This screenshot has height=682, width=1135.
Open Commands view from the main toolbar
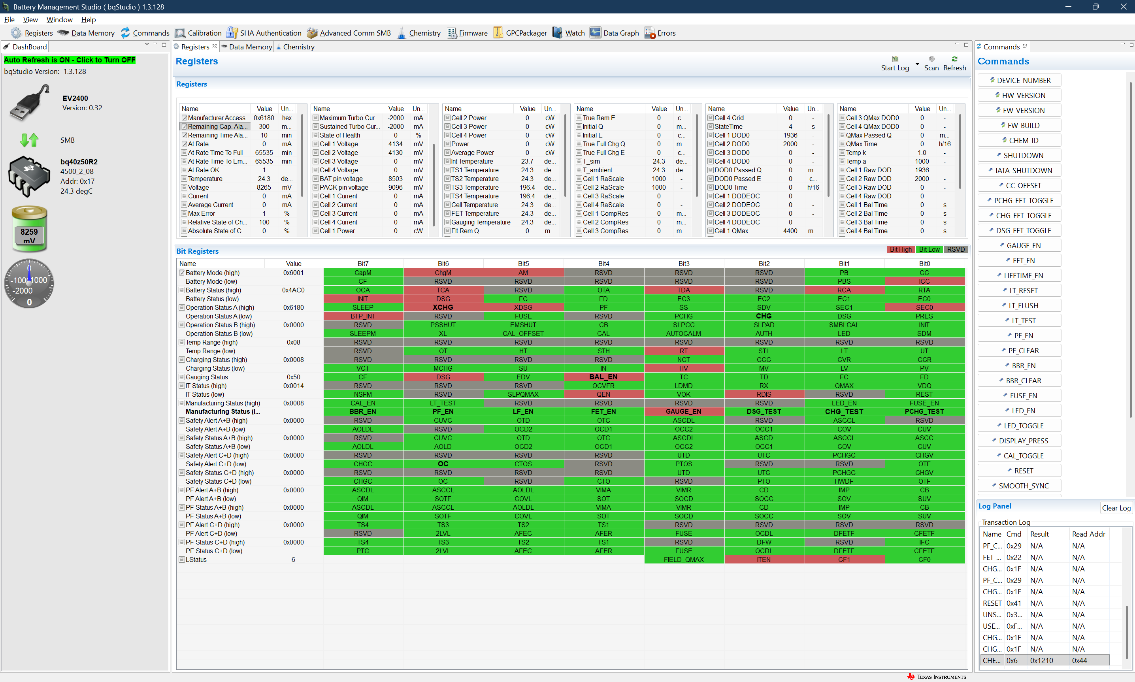[x=145, y=33]
